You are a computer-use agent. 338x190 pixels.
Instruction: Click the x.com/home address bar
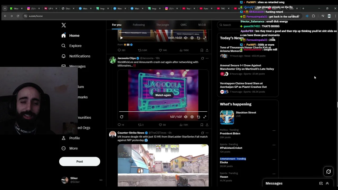(x=36, y=16)
